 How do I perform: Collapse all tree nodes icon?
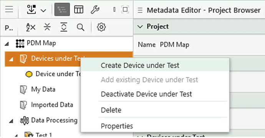tap(47, 27)
